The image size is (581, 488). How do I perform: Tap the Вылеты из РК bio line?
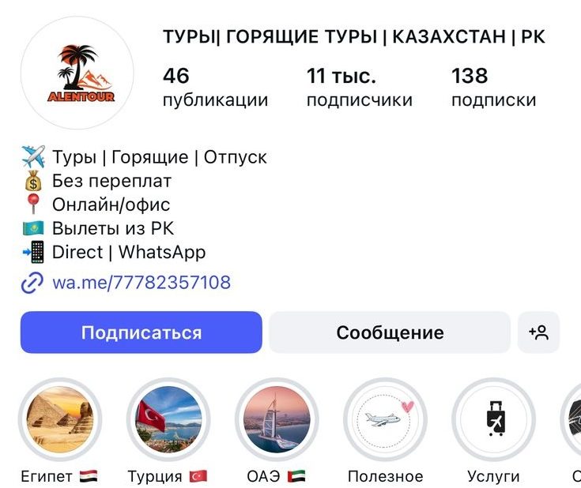tap(98, 228)
